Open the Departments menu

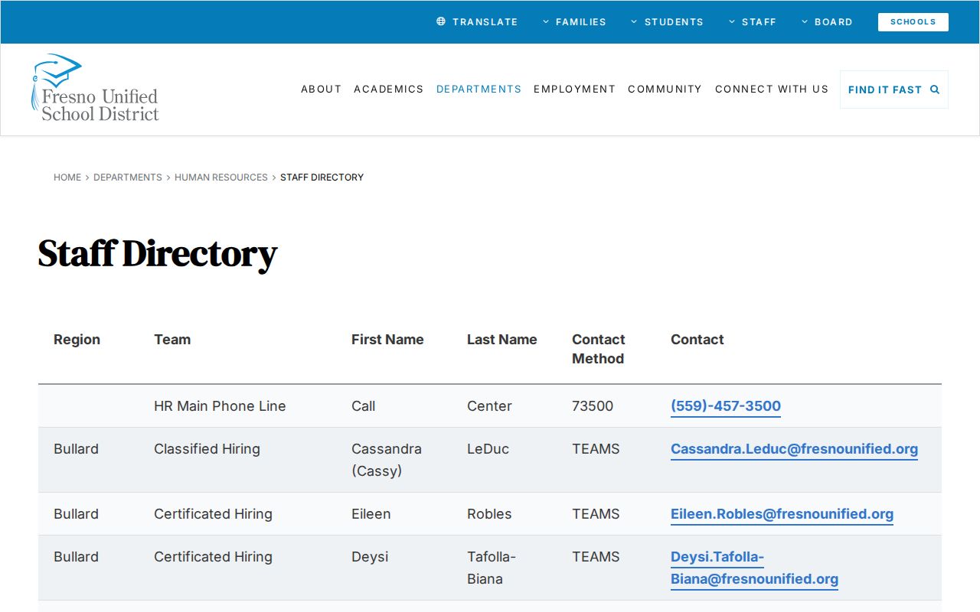pyautogui.click(x=479, y=90)
